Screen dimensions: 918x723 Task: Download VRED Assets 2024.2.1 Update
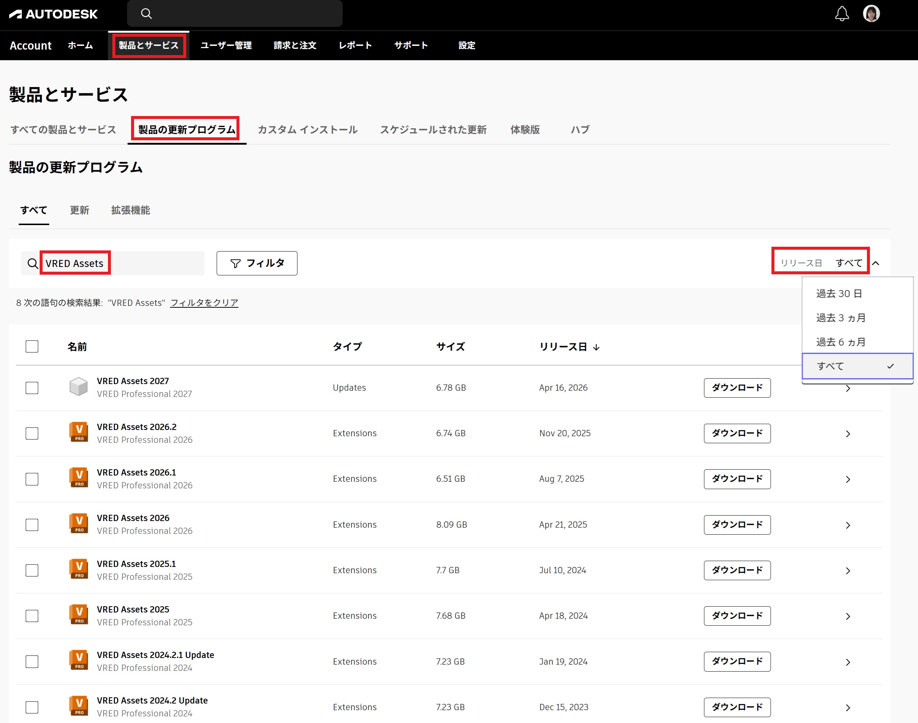click(737, 662)
